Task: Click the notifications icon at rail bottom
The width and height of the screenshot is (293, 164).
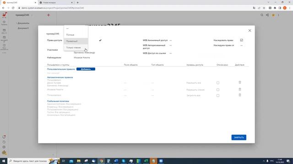Action: click(x=4, y=137)
